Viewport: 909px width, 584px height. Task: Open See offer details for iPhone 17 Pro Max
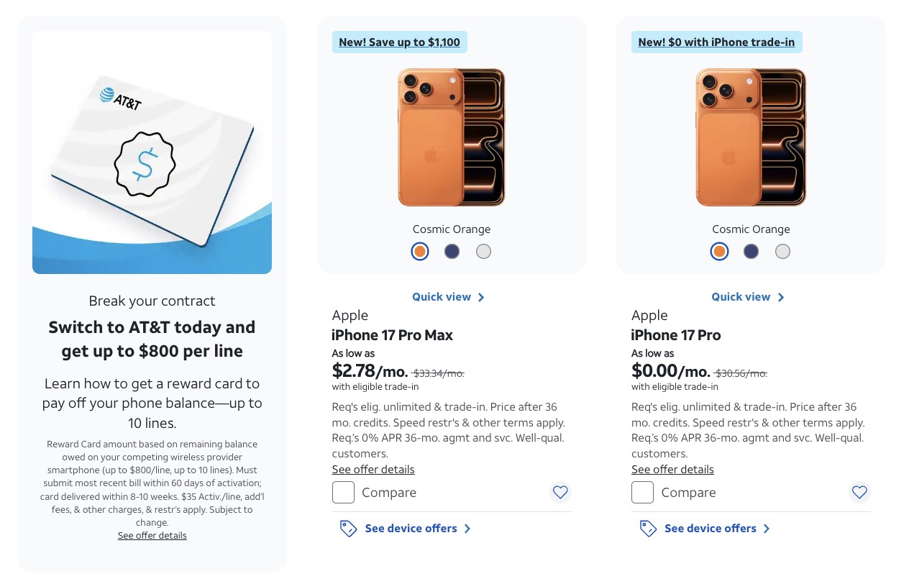(373, 470)
